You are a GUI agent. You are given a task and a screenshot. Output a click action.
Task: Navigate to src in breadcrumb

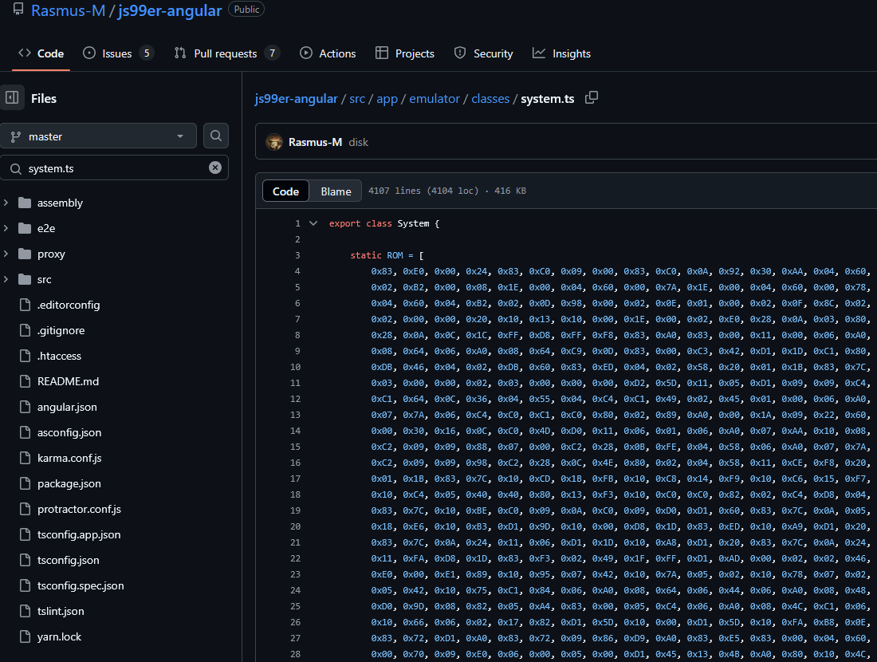357,98
